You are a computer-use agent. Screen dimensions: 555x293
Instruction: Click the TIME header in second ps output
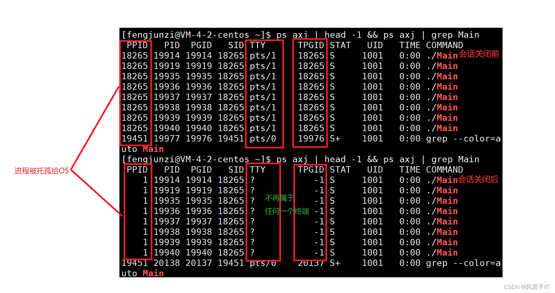tap(410, 170)
